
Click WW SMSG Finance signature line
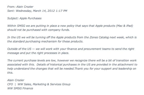20,89
